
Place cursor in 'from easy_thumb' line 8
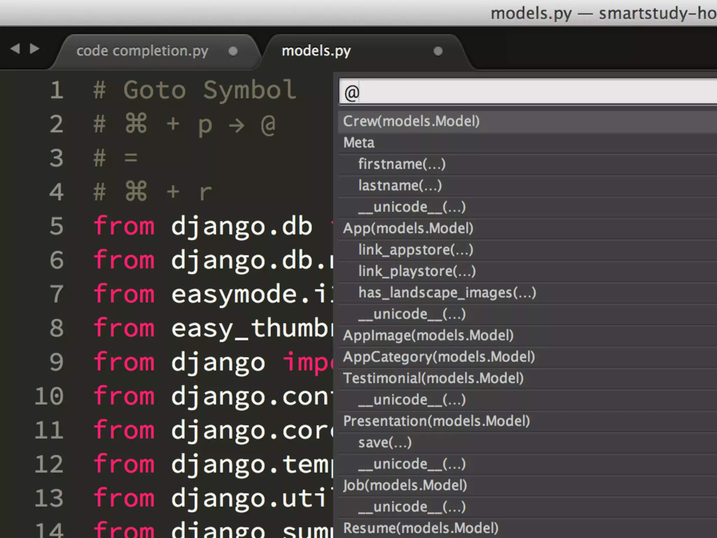point(213,328)
